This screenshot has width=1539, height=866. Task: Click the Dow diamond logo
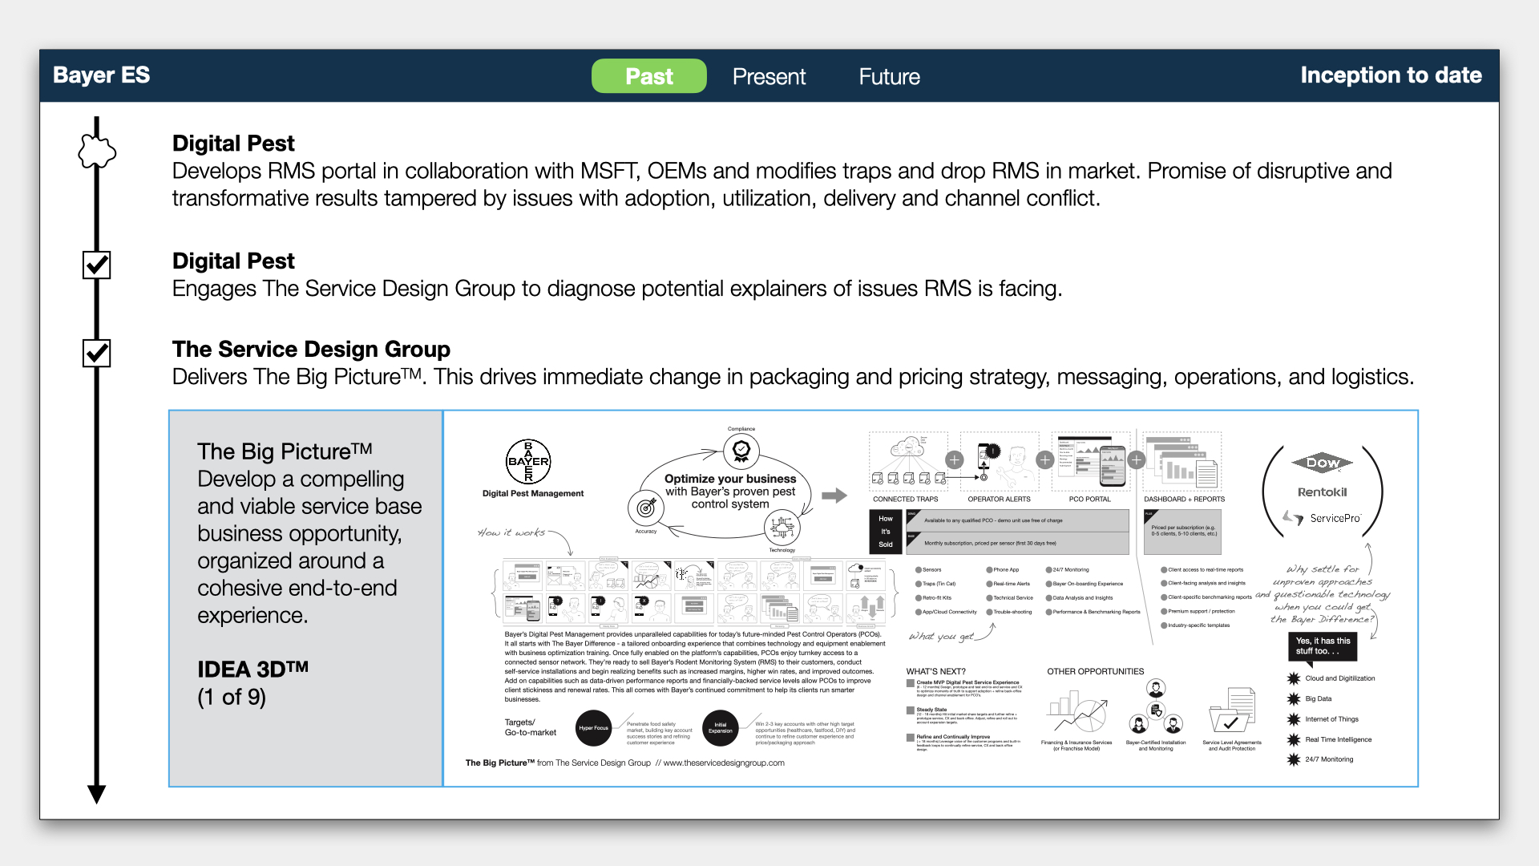[x=1322, y=463]
